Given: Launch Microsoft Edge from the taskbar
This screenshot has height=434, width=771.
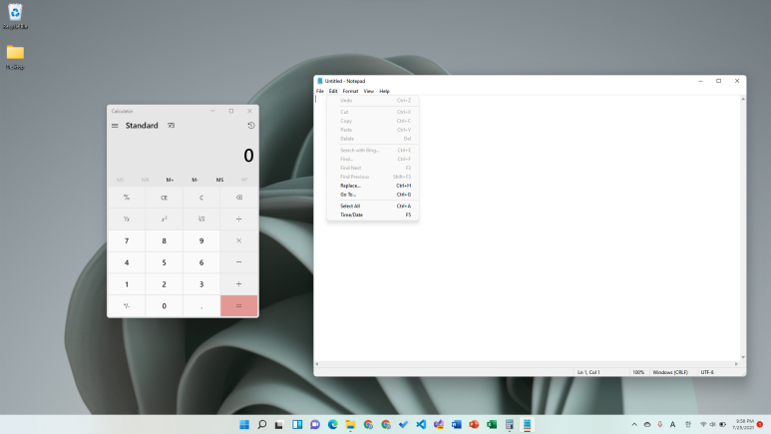Looking at the screenshot, I should [x=333, y=425].
